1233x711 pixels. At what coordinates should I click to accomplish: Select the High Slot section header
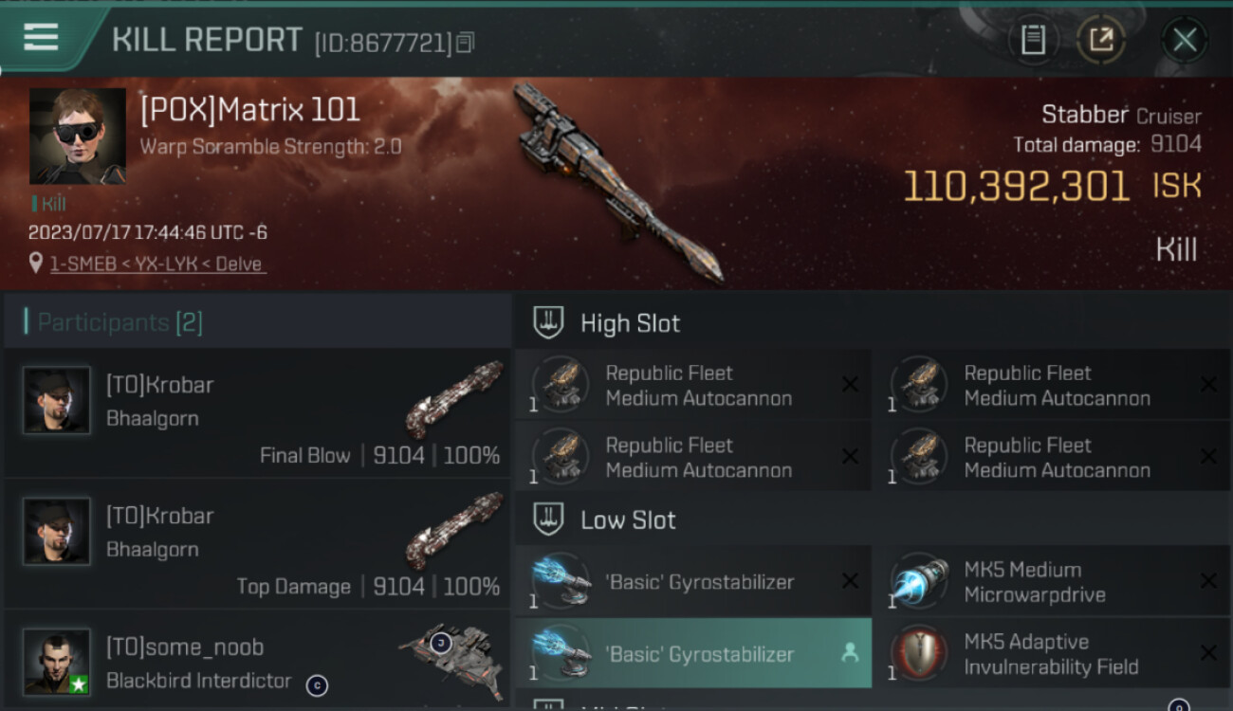[x=873, y=323]
